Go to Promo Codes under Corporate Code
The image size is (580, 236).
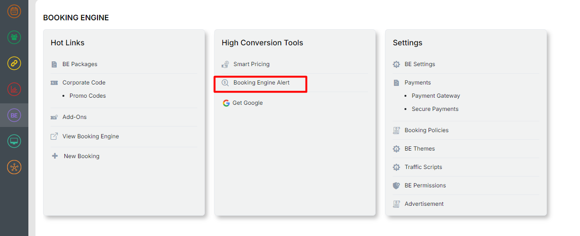click(x=88, y=96)
